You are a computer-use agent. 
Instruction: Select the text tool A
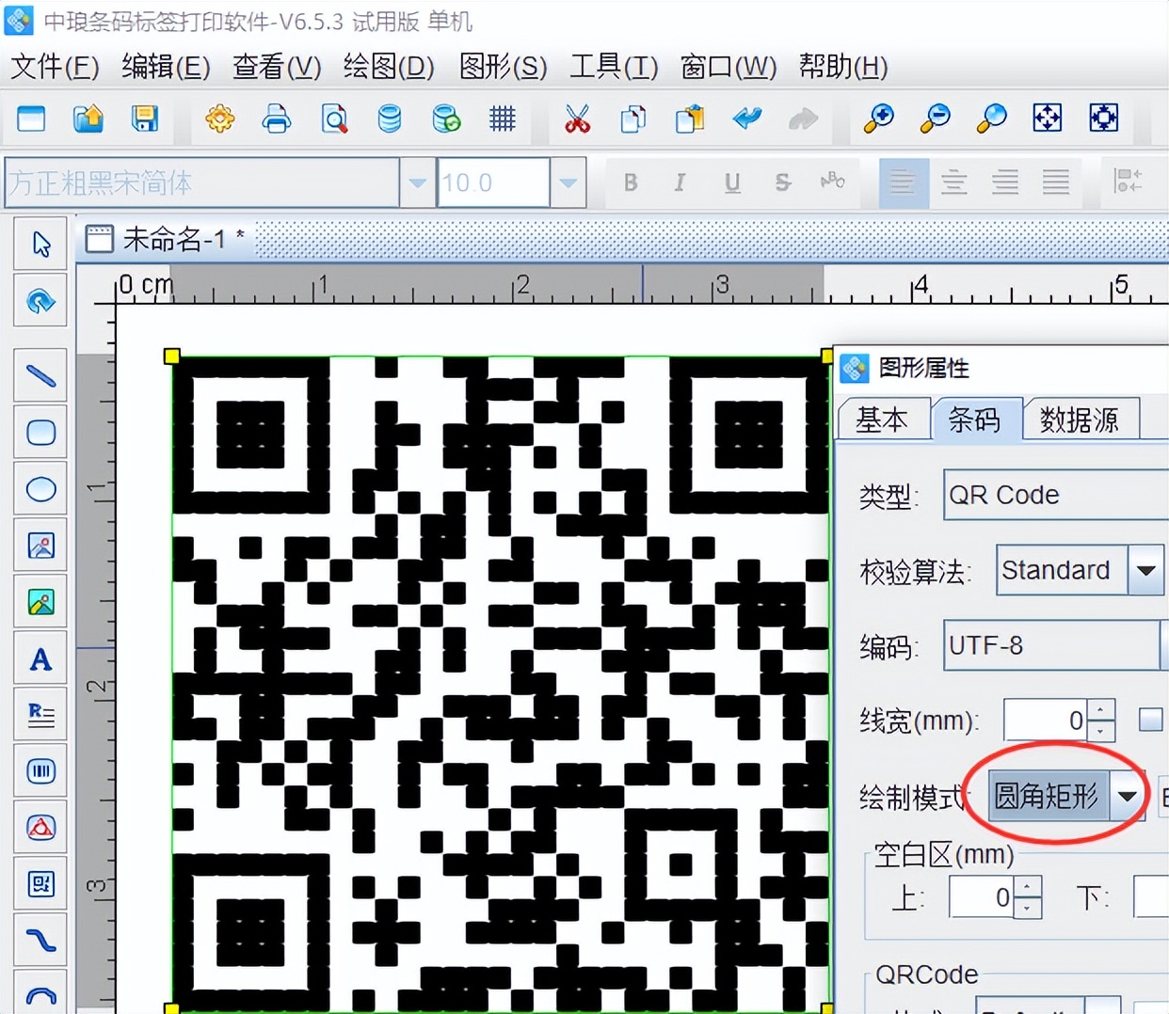pyautogui.click(x=40, y=658)
